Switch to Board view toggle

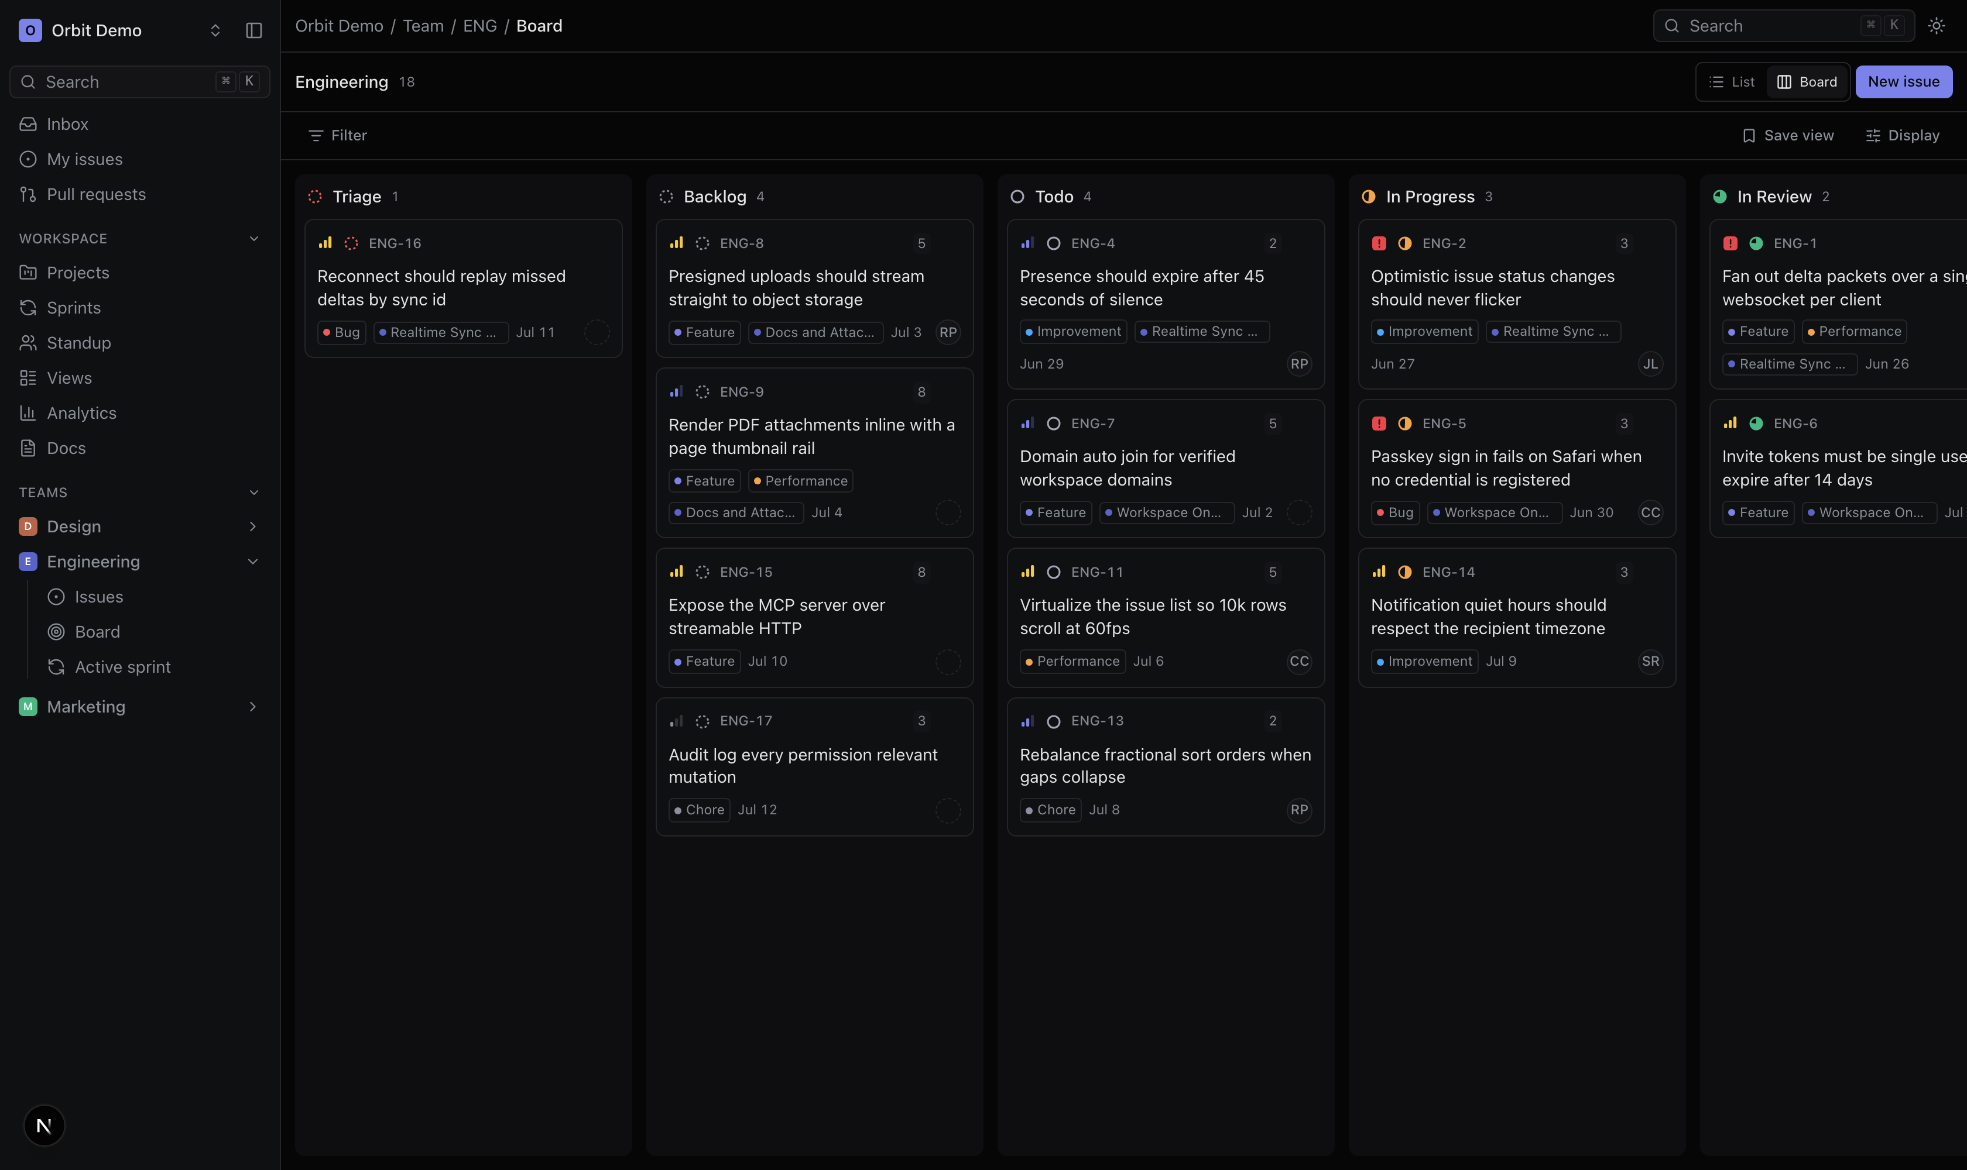(1807, 82)
